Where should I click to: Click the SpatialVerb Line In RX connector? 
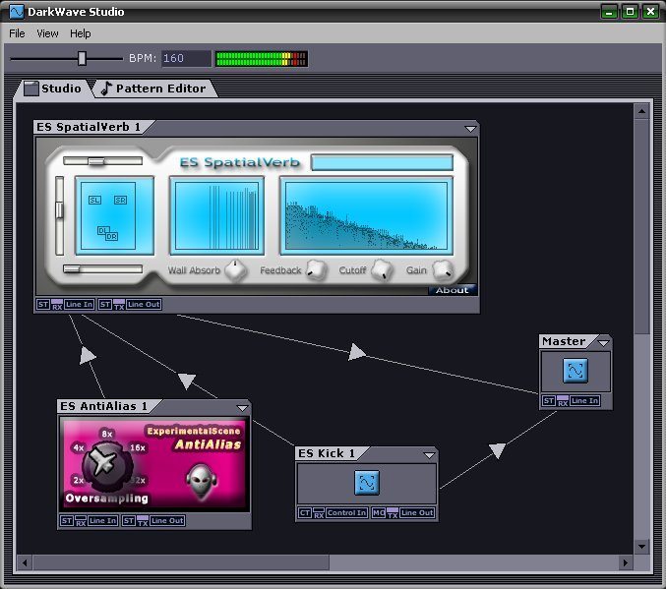coord(57,305)
